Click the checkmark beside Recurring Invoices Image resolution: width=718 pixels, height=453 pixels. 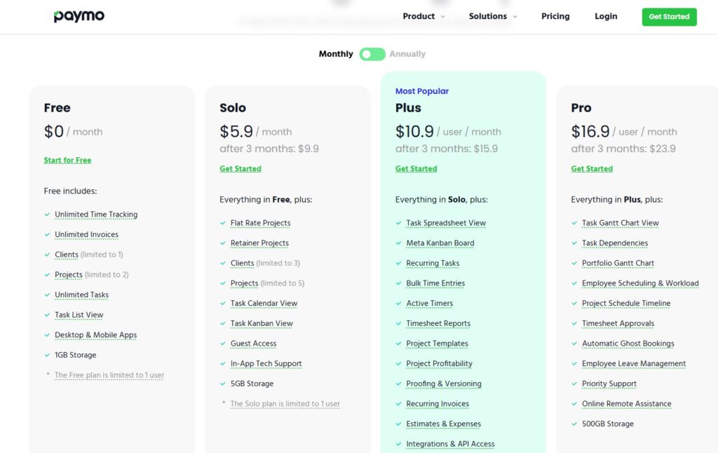[398, 404]
